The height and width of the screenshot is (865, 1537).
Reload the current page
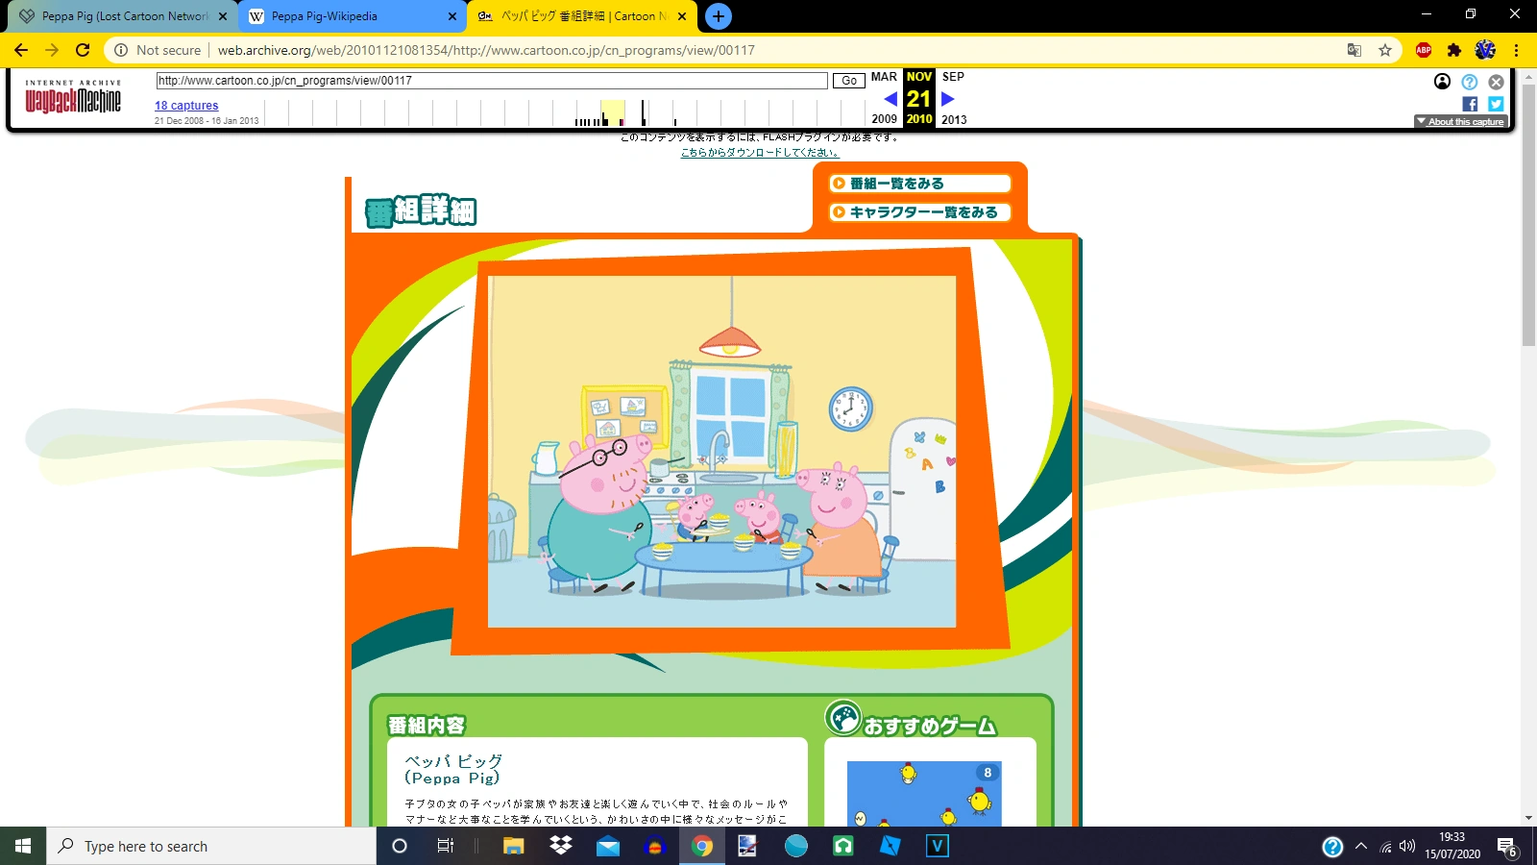click(x=83, y=50)
